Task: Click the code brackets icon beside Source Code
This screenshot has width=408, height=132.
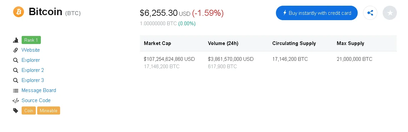Action: click(16, 100)
